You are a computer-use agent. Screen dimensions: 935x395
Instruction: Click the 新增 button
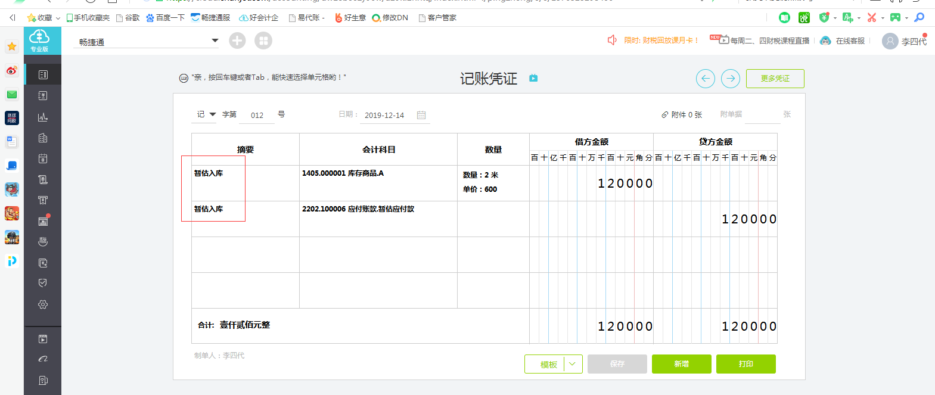tap(681, 364)
